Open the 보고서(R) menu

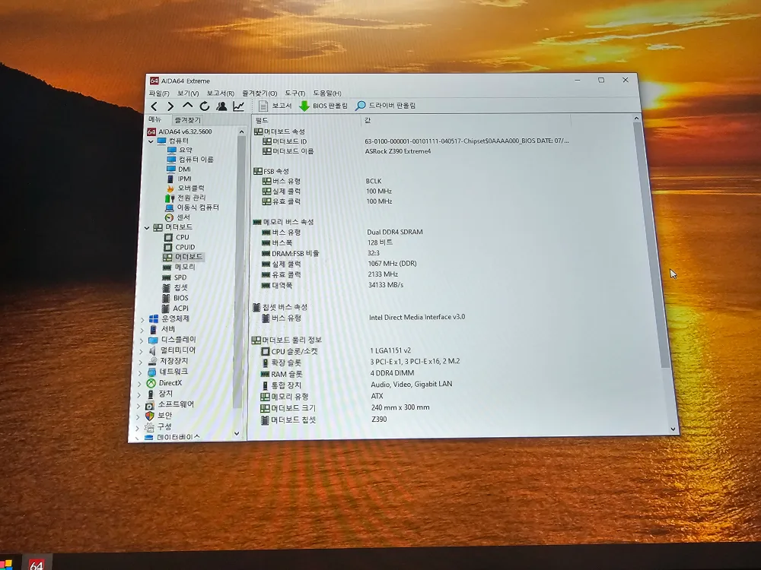(221, 93)
